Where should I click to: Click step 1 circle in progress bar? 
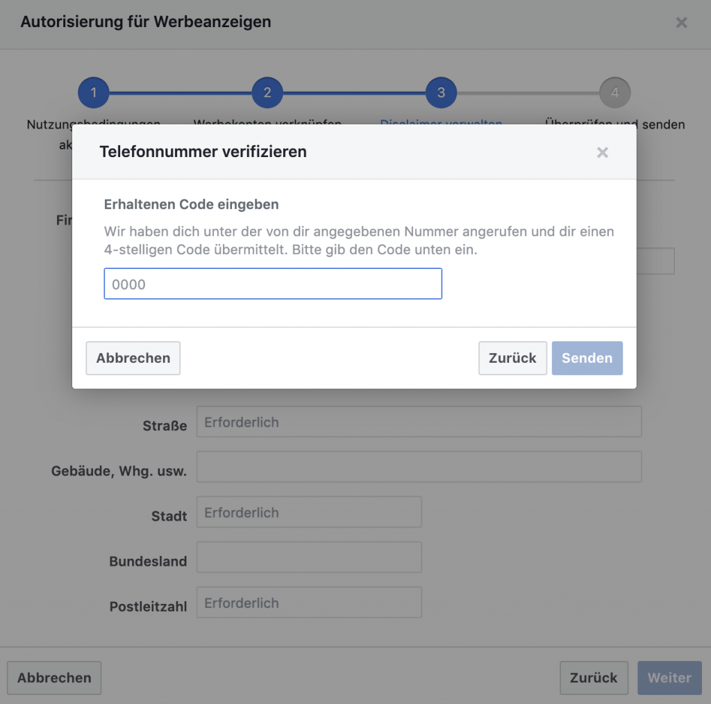point(94,92)
